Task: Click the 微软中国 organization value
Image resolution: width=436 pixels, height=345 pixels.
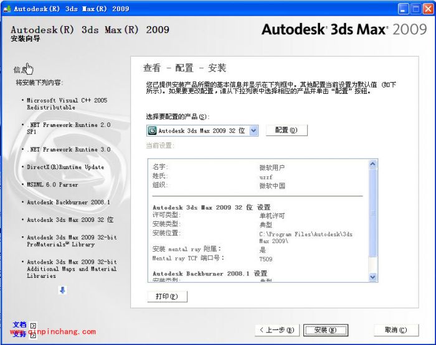Action: 272,186
